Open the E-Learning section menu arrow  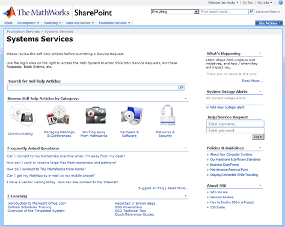click(186, 196)
